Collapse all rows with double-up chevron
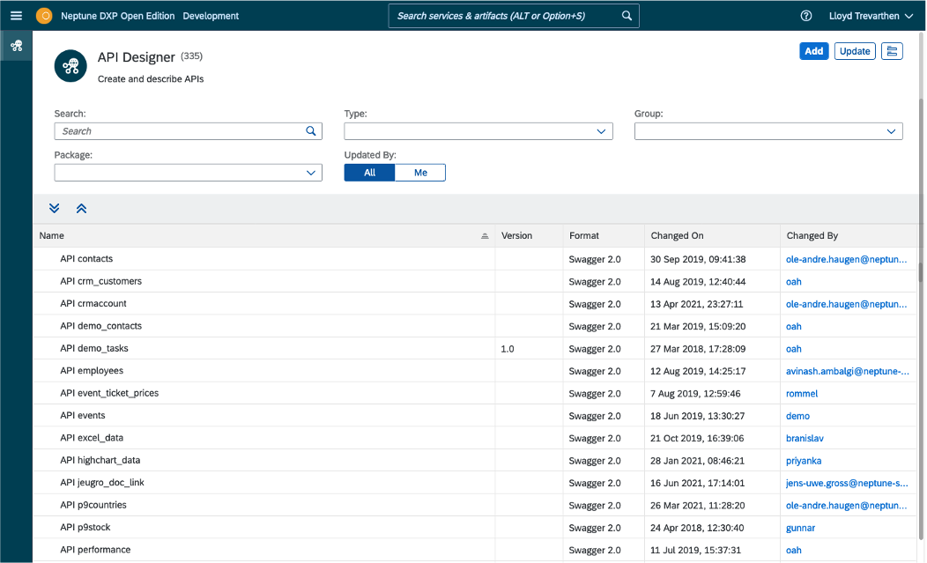The width and height of the screenshot is (927, 563). [81, 209]
